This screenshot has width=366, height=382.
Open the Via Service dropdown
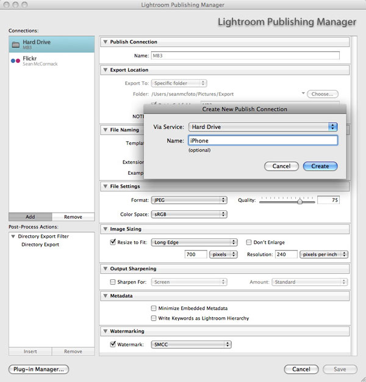tap(263, 127)
